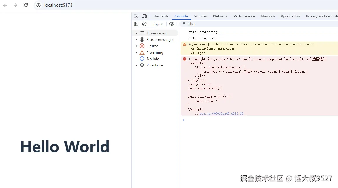Viewport: 338px width, 188px height.
Task: Expand the 1 warning group
Action: 136,52
